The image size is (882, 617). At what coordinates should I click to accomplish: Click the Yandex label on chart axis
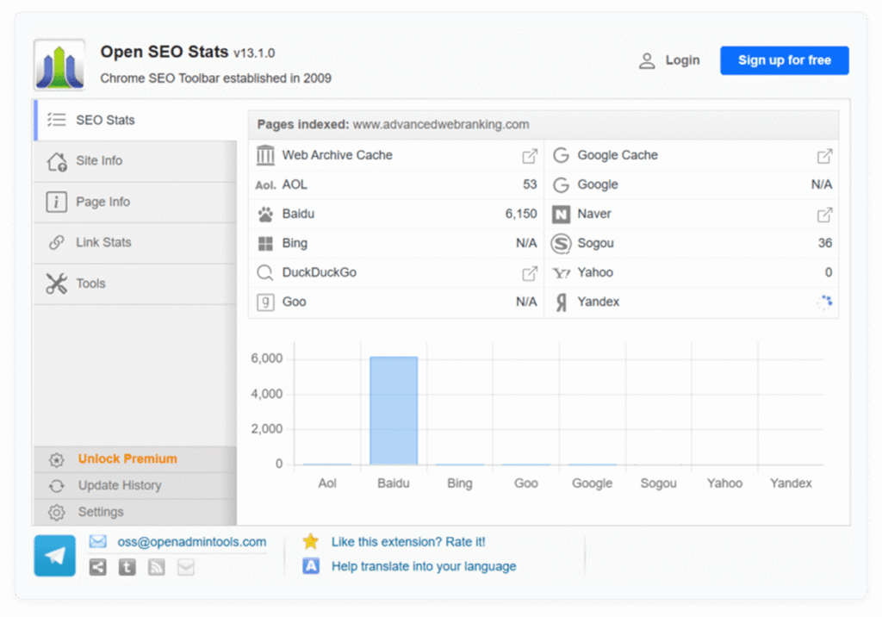pyautogui.click(x=791, y=483)
